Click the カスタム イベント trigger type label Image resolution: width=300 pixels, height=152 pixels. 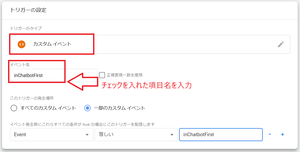[52, 44]
